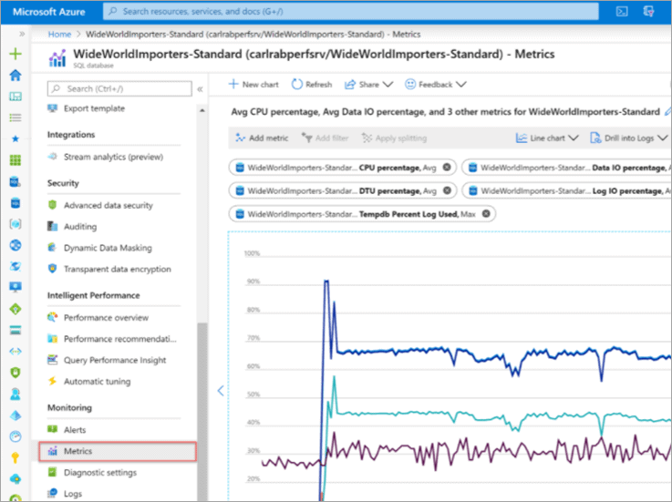Click the code brackets icon in the left rail
The image size is (672, 502).
point(16,352)
